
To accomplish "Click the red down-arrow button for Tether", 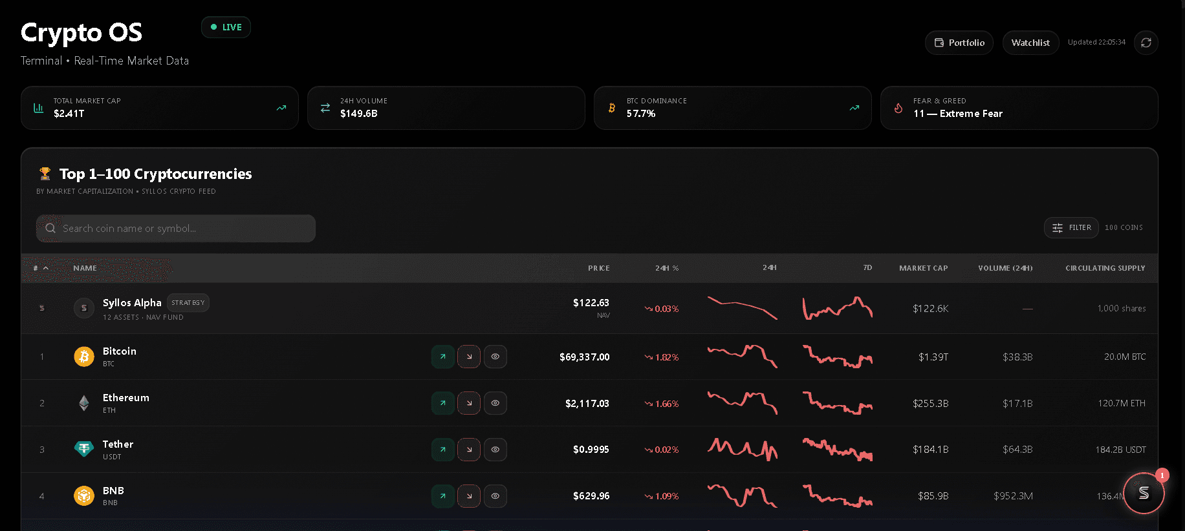I will coord(469,450).
